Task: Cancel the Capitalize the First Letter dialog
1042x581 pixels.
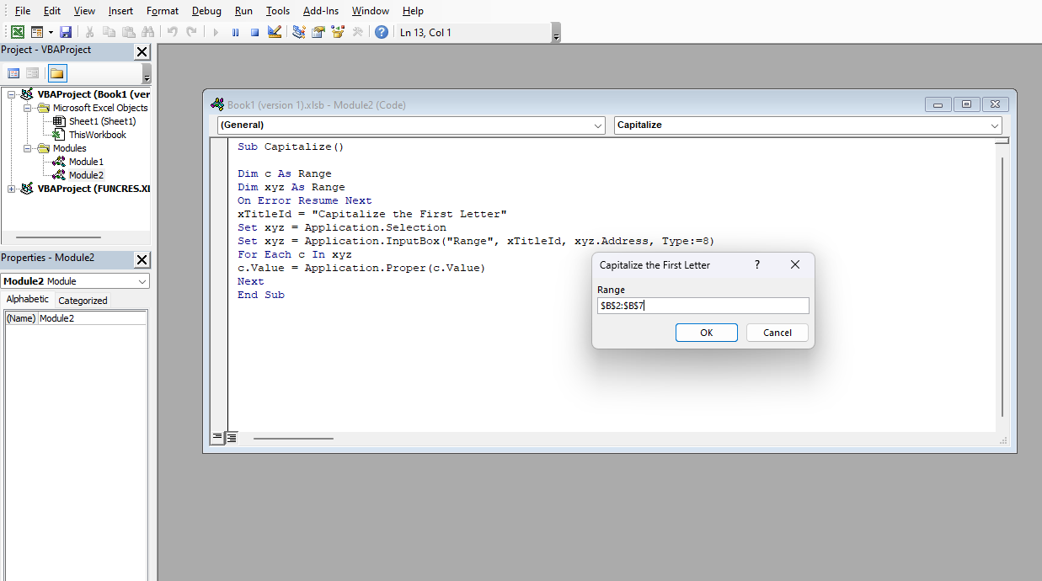Action: point(777,333)
